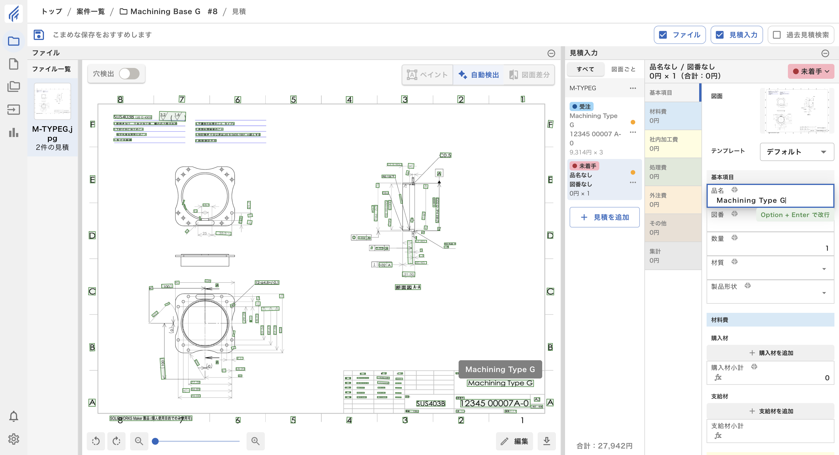Click the 図面 preview thumbnail

coord(797,111)
